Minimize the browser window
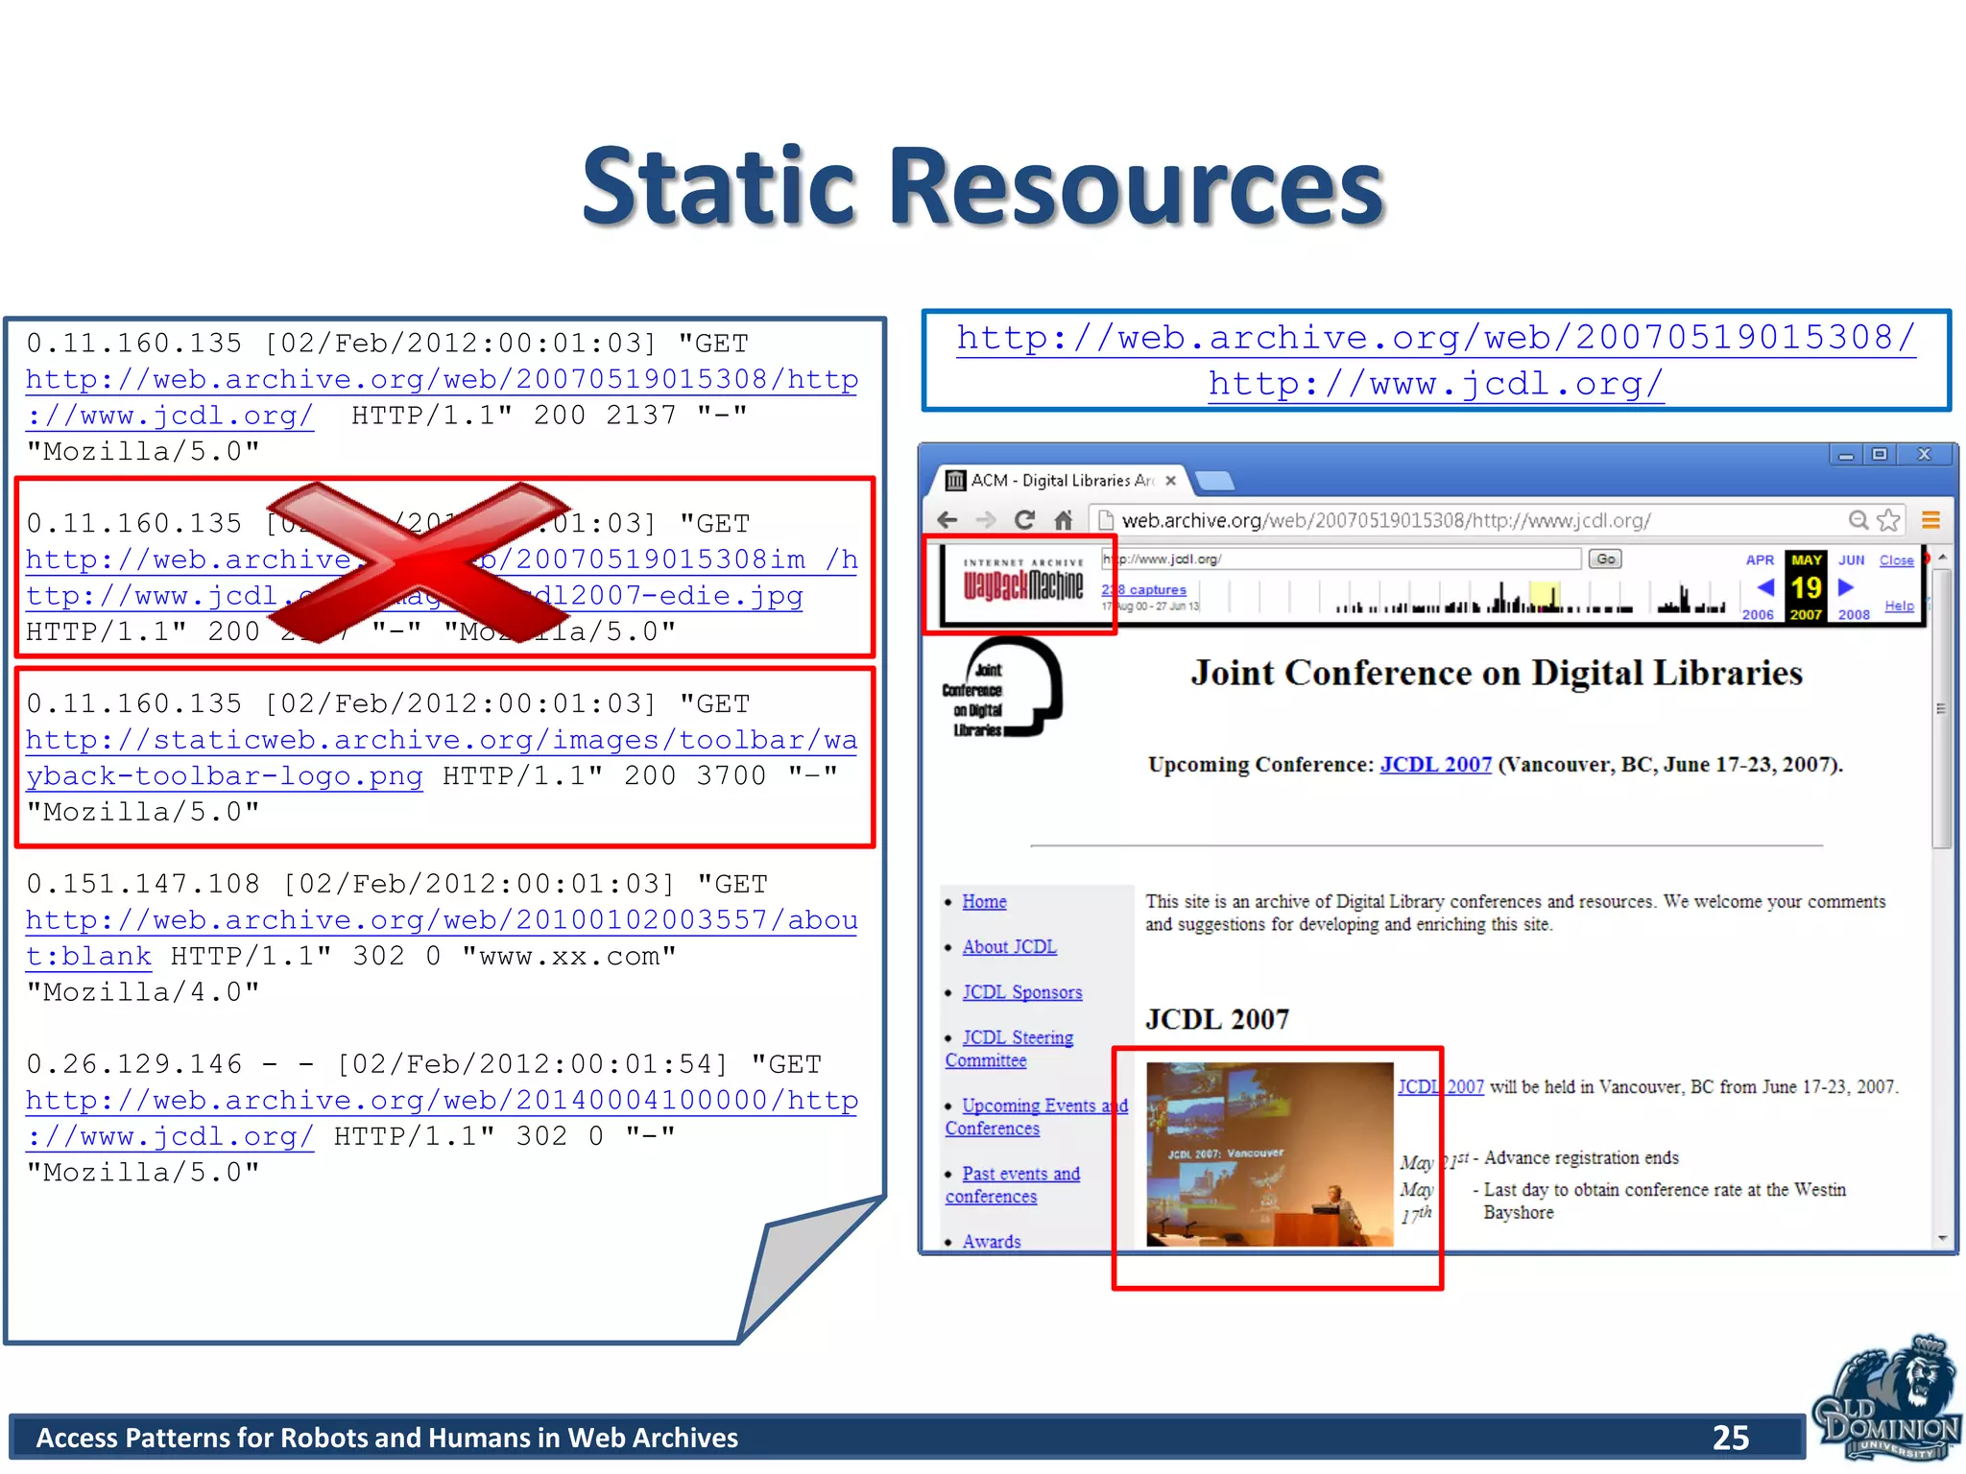 click(x=1845, y=455)
